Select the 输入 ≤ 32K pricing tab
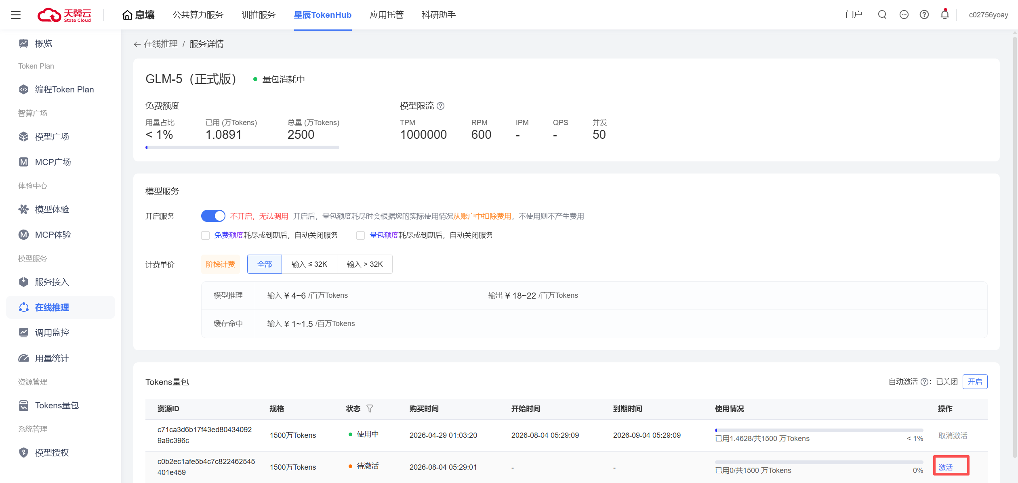1018x483 pixels. (x=309, y=264)
